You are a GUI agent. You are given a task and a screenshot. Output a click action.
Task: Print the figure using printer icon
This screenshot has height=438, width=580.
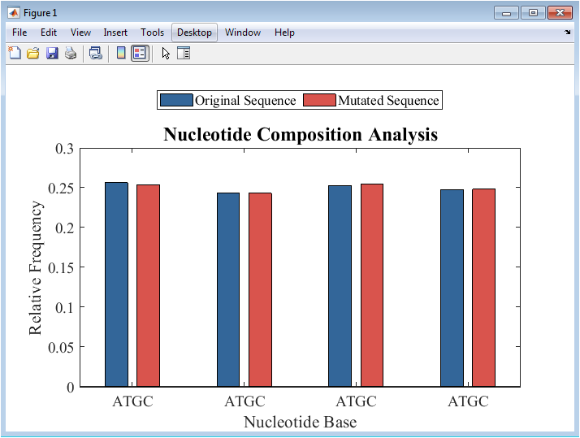[71, 54]
